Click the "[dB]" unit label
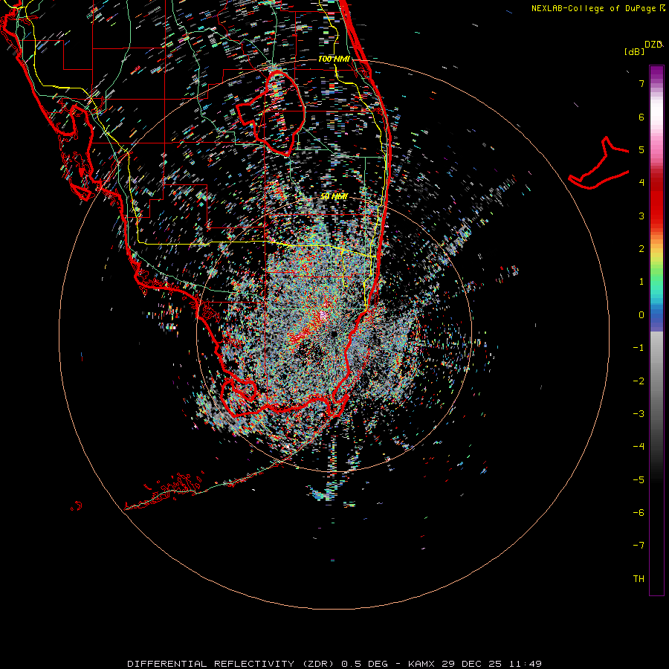The image size is (669, 669). [635, 51]
